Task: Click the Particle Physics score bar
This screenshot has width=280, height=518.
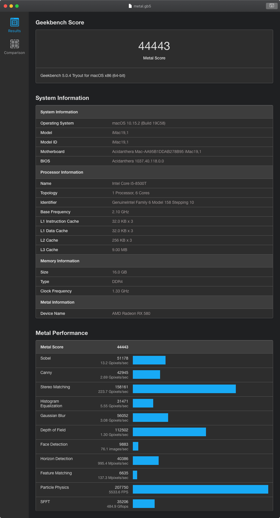Action: [201, 489]
